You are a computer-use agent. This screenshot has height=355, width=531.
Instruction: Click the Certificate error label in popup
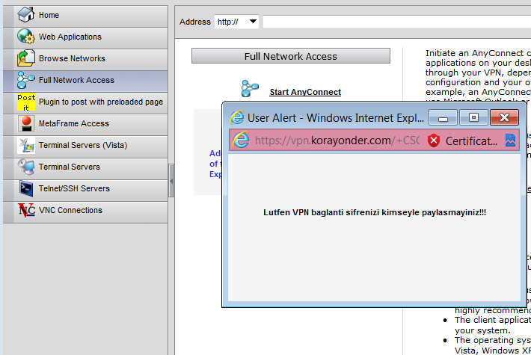[x=471, y=141]
